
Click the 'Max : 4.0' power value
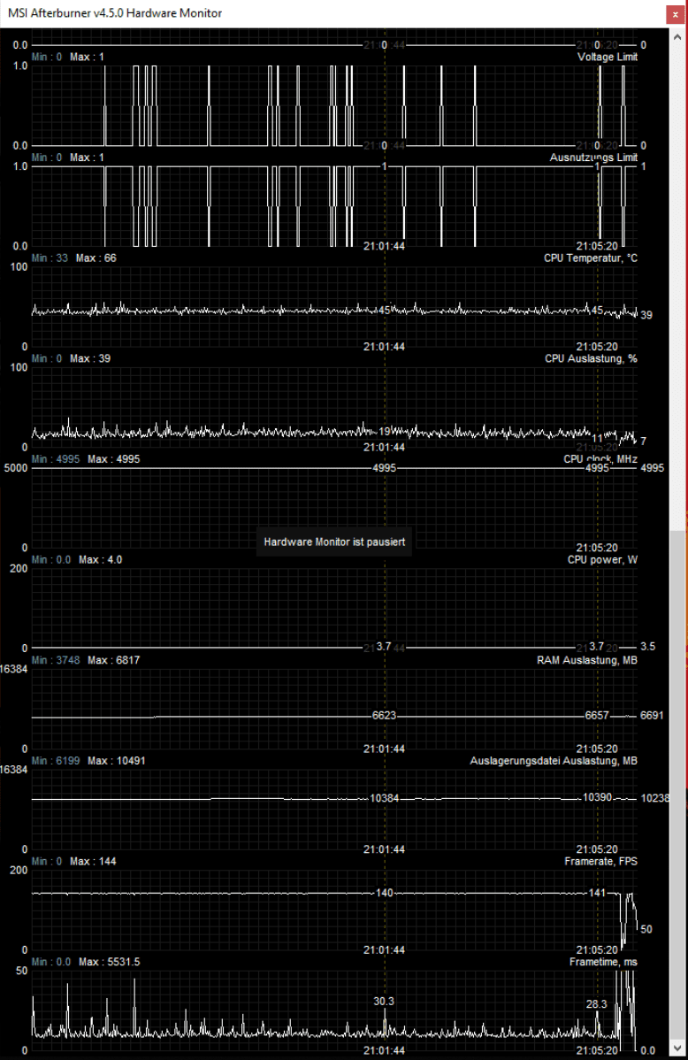101,560
